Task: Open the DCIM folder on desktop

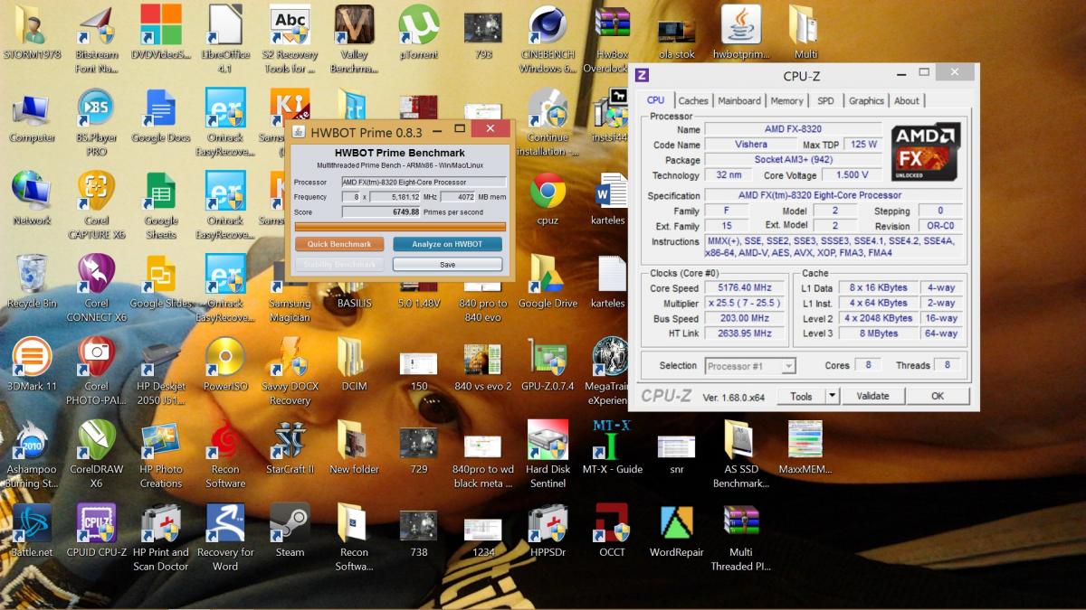Action: (x=354, y=364)
